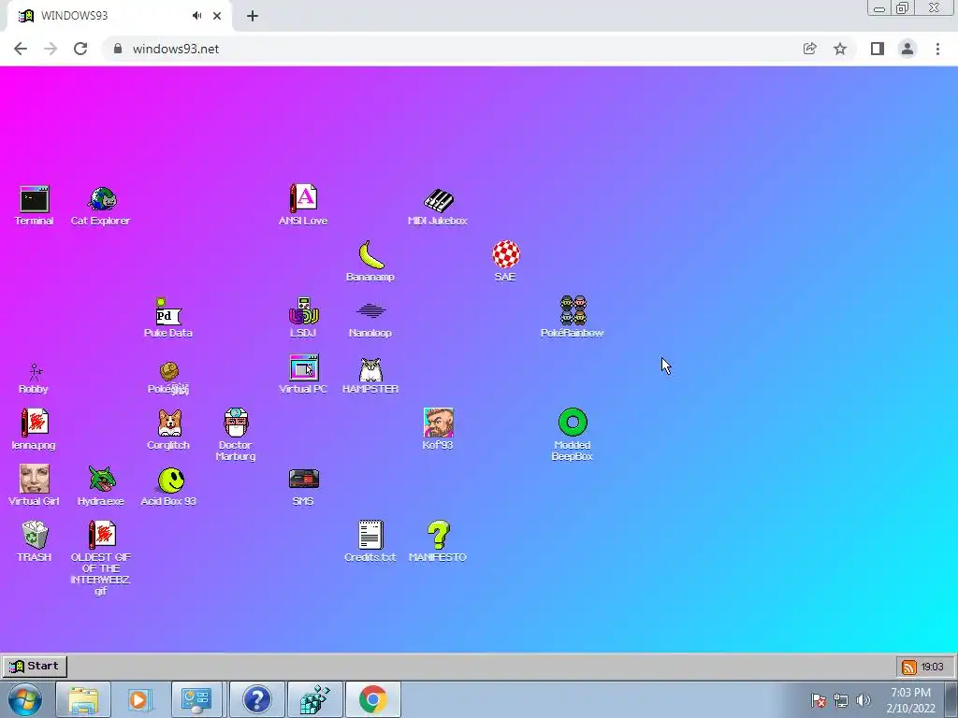Launch Cat Explorer
The height and width of the screenshot is (718, 958).
pos(101,205)
